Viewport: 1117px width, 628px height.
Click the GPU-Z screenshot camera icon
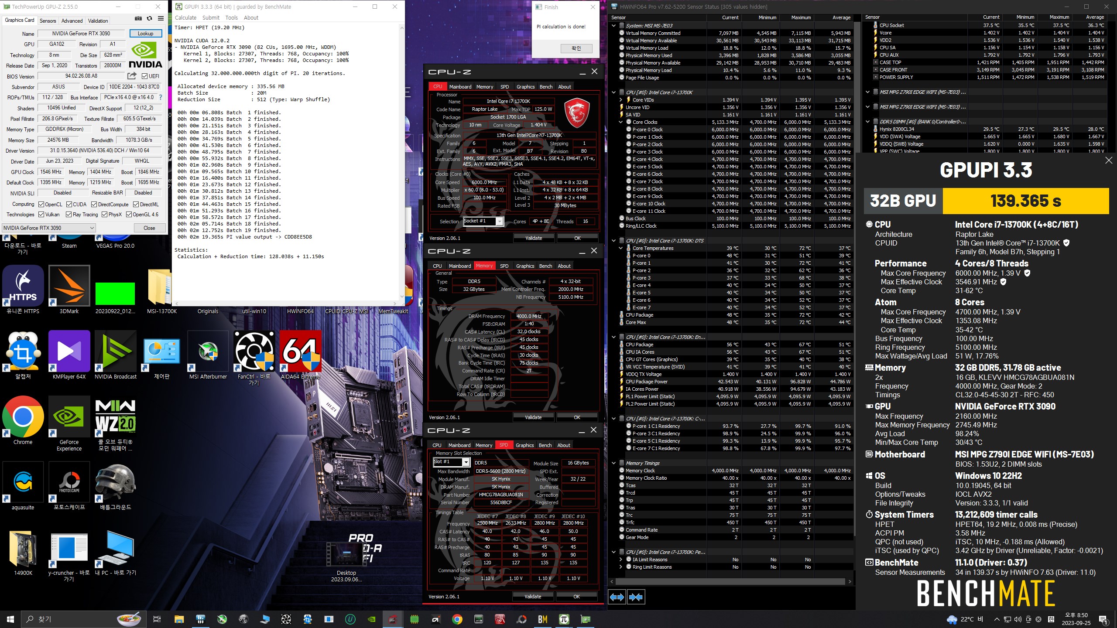tap(138, 18)
